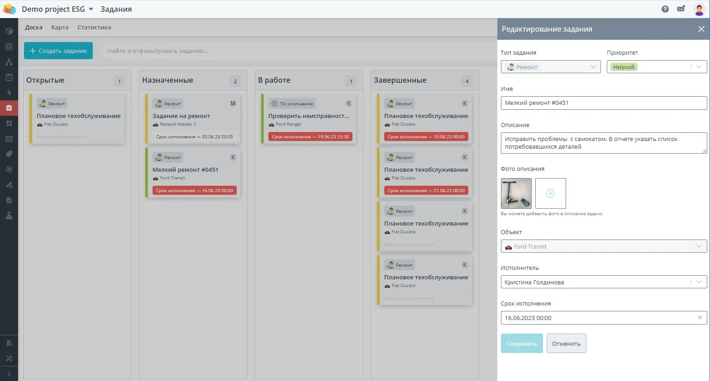Screen dimensions: 710x381
Task: Click the lightning bolt icon in sidebar
Action: 9,93
